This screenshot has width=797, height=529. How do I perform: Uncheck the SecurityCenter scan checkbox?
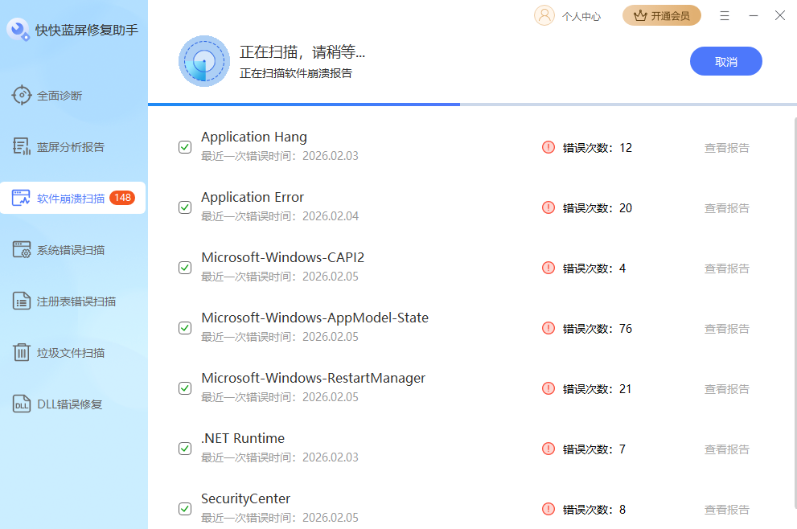click(x=185, y=509)
